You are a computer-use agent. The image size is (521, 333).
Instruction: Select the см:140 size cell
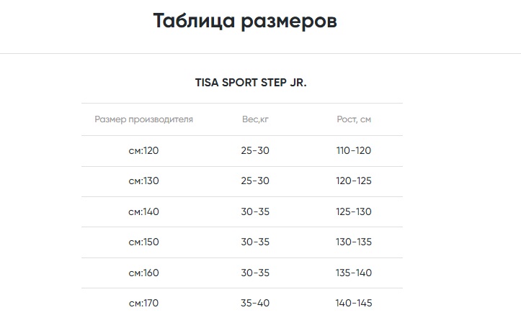143,211
